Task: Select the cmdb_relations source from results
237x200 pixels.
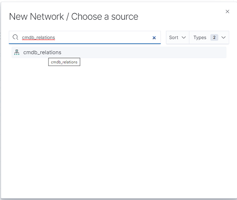Action: pyautogui.click(x=119, y=52)
